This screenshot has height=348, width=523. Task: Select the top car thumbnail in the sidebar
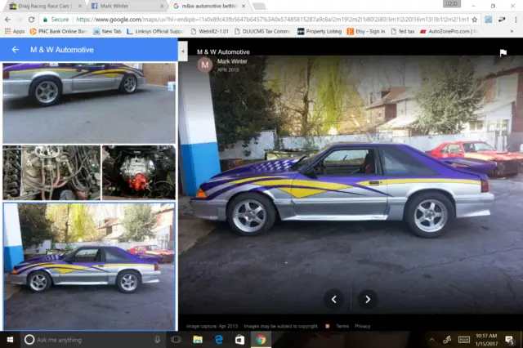click(x=88, y=102)
